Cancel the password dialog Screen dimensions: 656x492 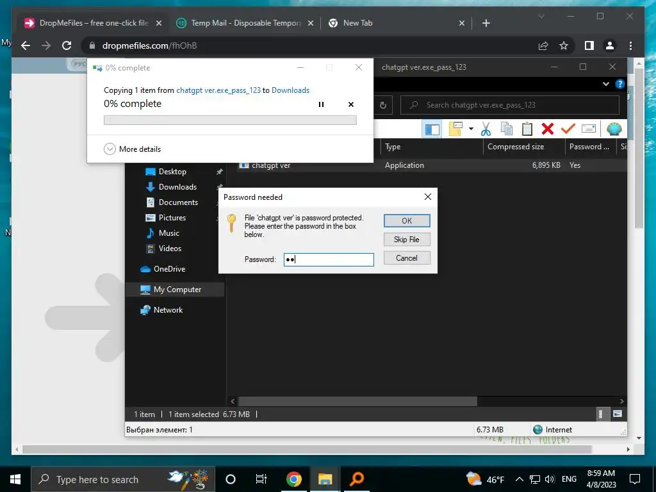pos(407,258)
